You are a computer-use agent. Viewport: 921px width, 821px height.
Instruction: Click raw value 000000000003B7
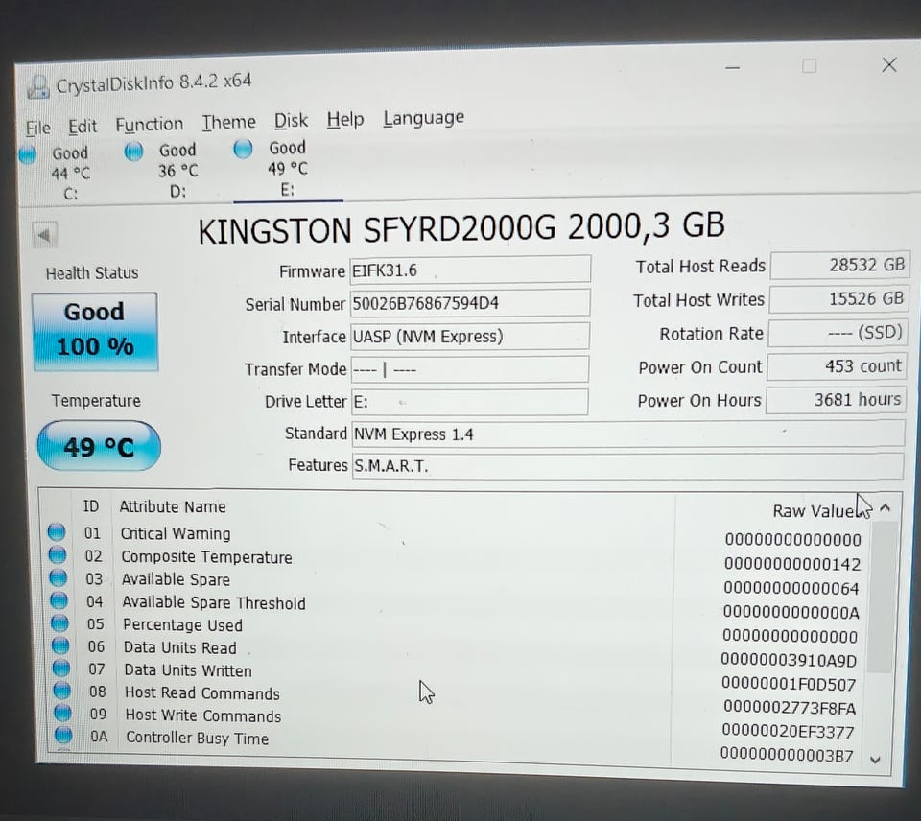787,755
